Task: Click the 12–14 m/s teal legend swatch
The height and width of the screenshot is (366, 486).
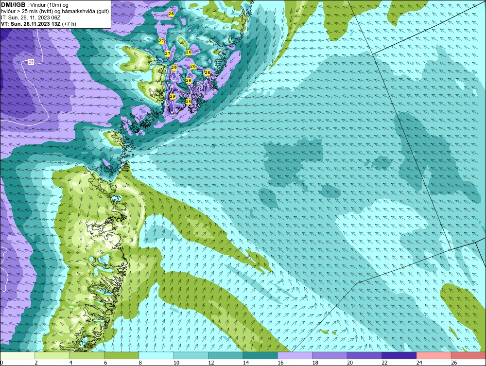Action: coord(226,355)
